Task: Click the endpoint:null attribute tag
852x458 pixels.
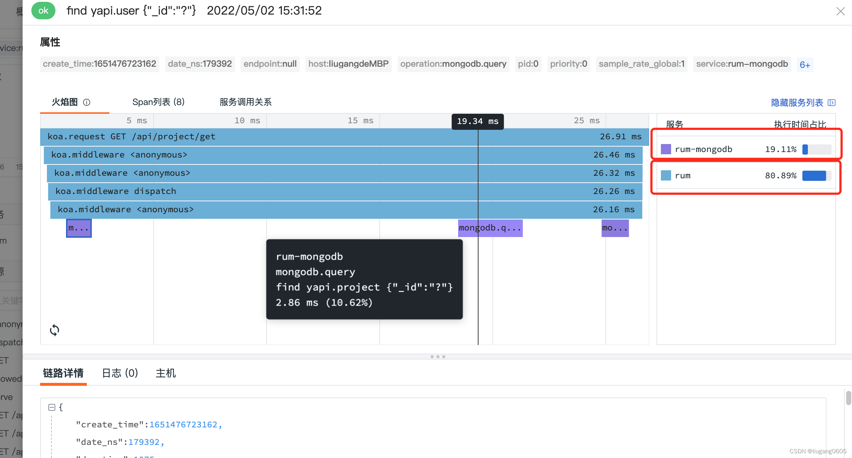Action: [x=270, y=64]
